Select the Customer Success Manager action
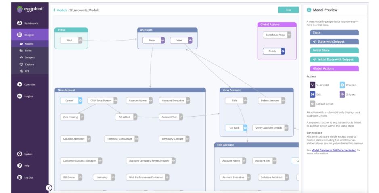 click(x=81, y=160)
